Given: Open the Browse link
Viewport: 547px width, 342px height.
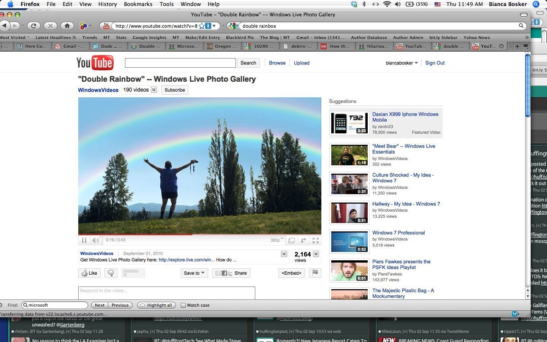Looking at the screenshot, I should pos(277,63).
